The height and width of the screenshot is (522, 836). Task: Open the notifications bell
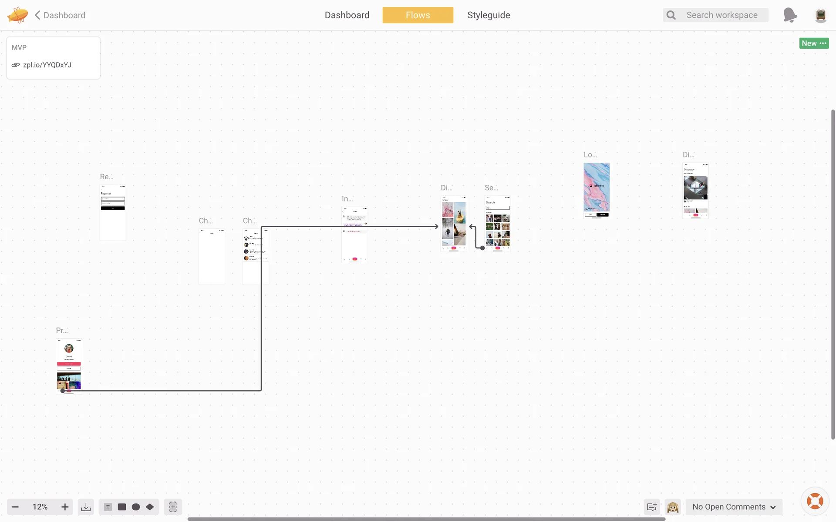pyautogui.click(x=790, y=15)
